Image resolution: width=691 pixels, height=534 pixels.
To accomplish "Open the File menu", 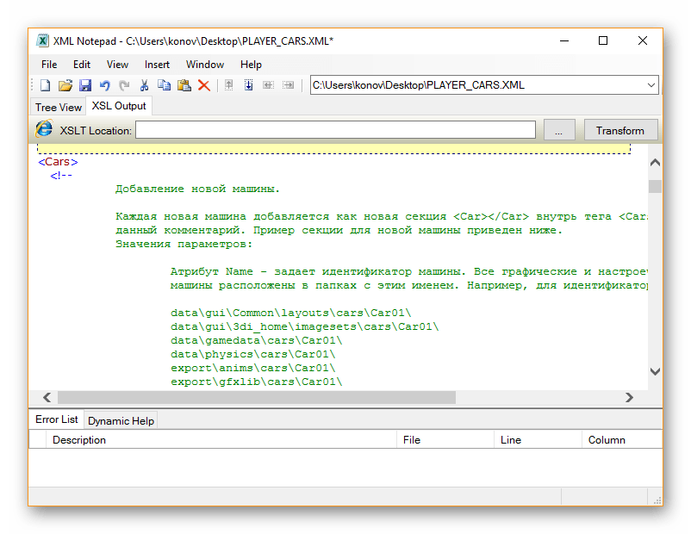I will (49, 65).
